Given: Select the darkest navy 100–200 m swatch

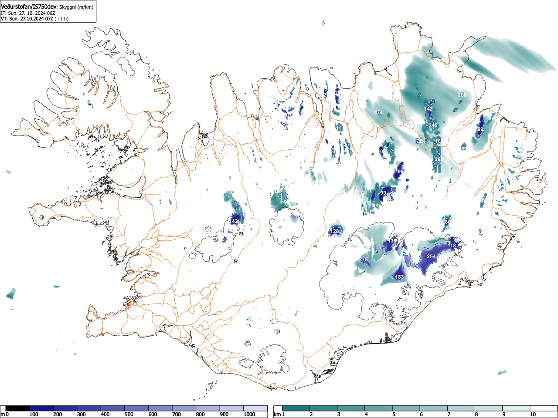Looking at the screenshot, I should click(41, 408).
